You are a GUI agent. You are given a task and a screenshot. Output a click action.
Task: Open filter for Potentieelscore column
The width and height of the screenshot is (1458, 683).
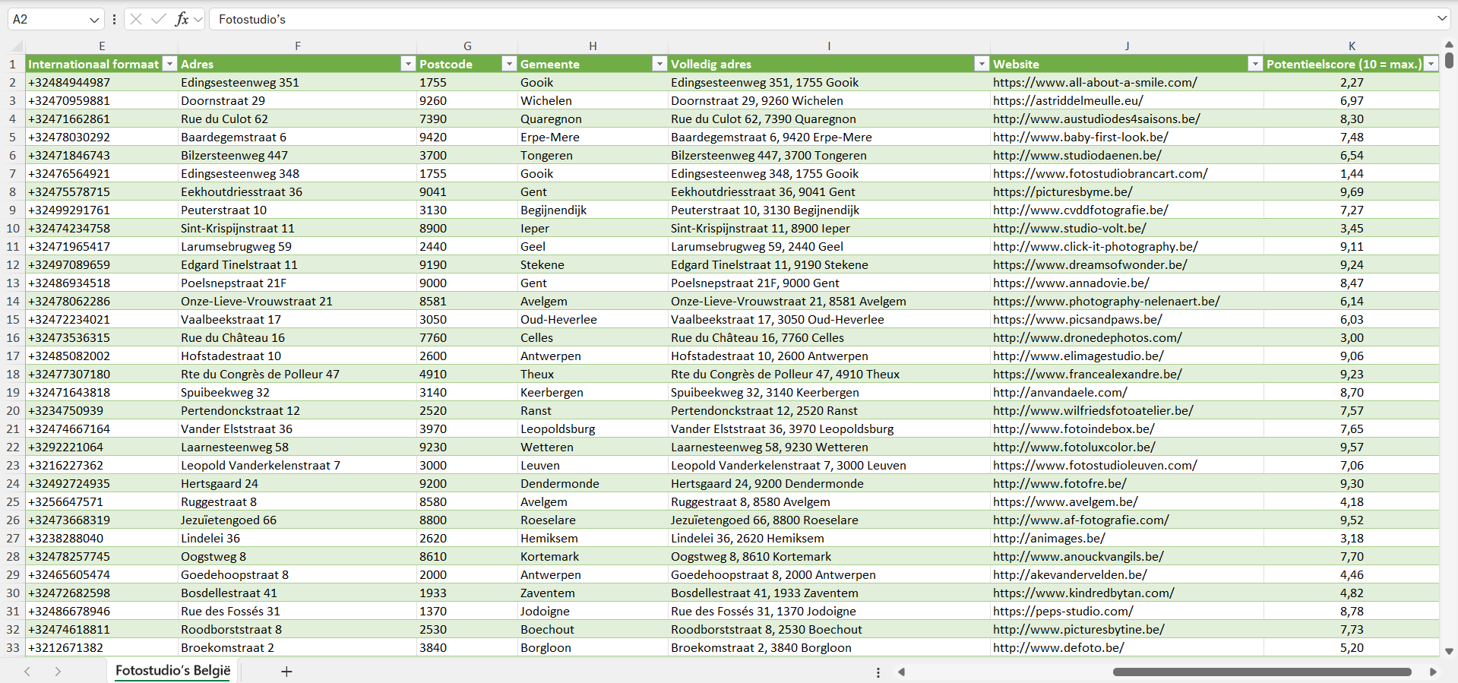[x=1431, y=64]
